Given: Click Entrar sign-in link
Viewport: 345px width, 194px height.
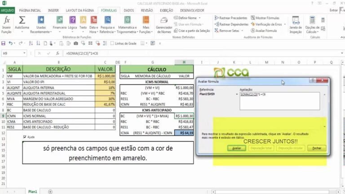Looking at the screenshot, I should click(x=334, y=10).
